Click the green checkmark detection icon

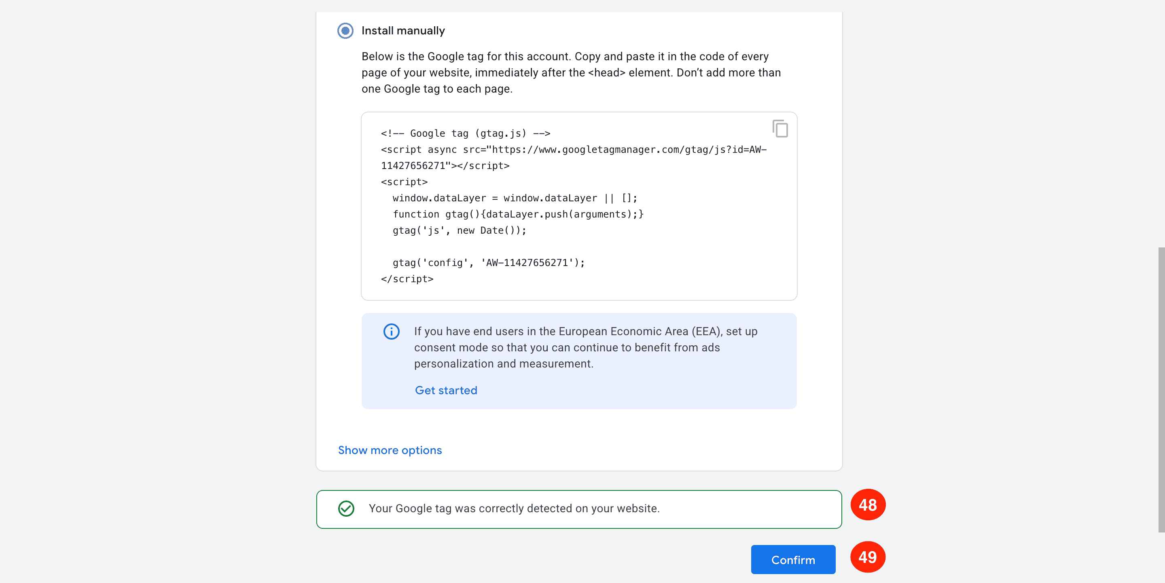(x=346, y=509)
